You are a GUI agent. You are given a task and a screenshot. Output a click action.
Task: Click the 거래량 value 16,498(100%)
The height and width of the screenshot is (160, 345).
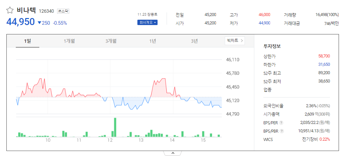[x=327, y=15]
